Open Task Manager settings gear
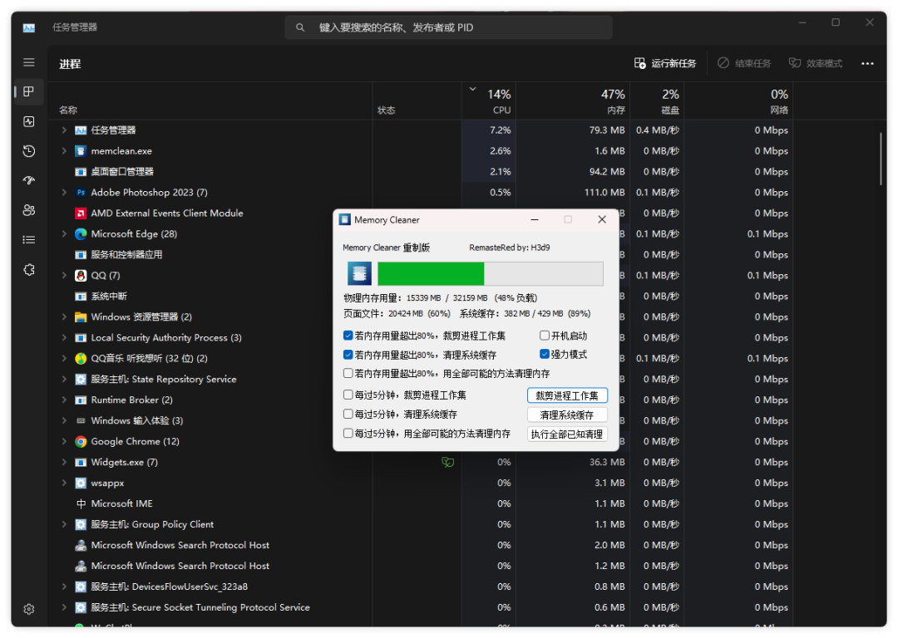 point(29,609)
